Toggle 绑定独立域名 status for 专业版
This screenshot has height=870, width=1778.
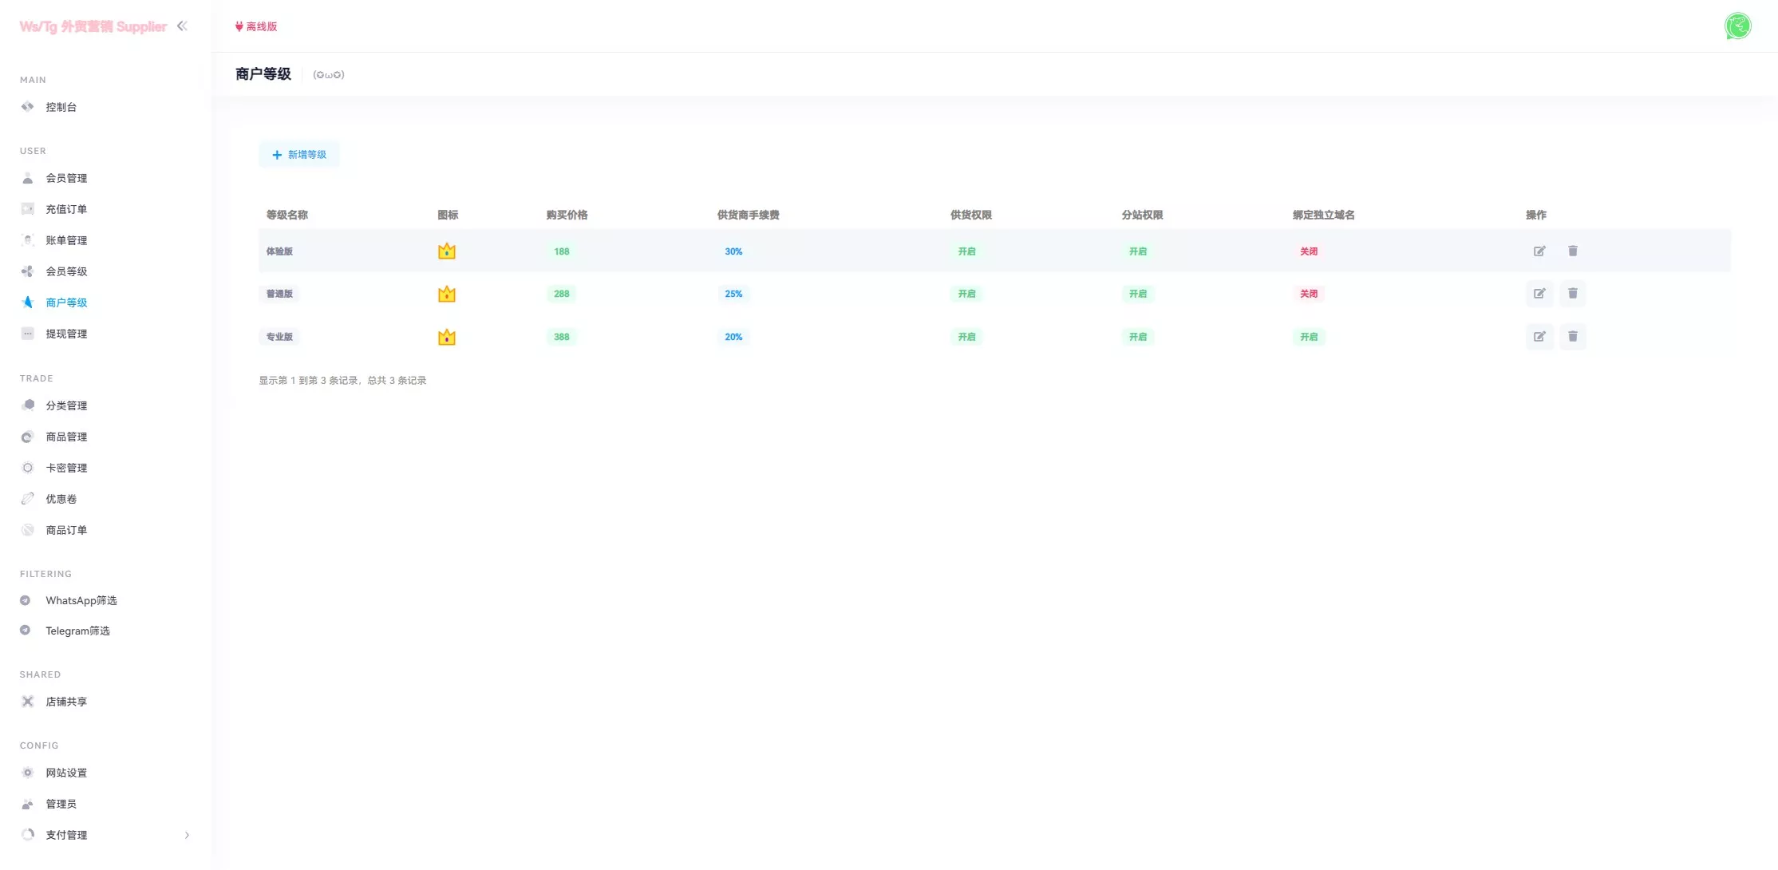[1308, 337]
